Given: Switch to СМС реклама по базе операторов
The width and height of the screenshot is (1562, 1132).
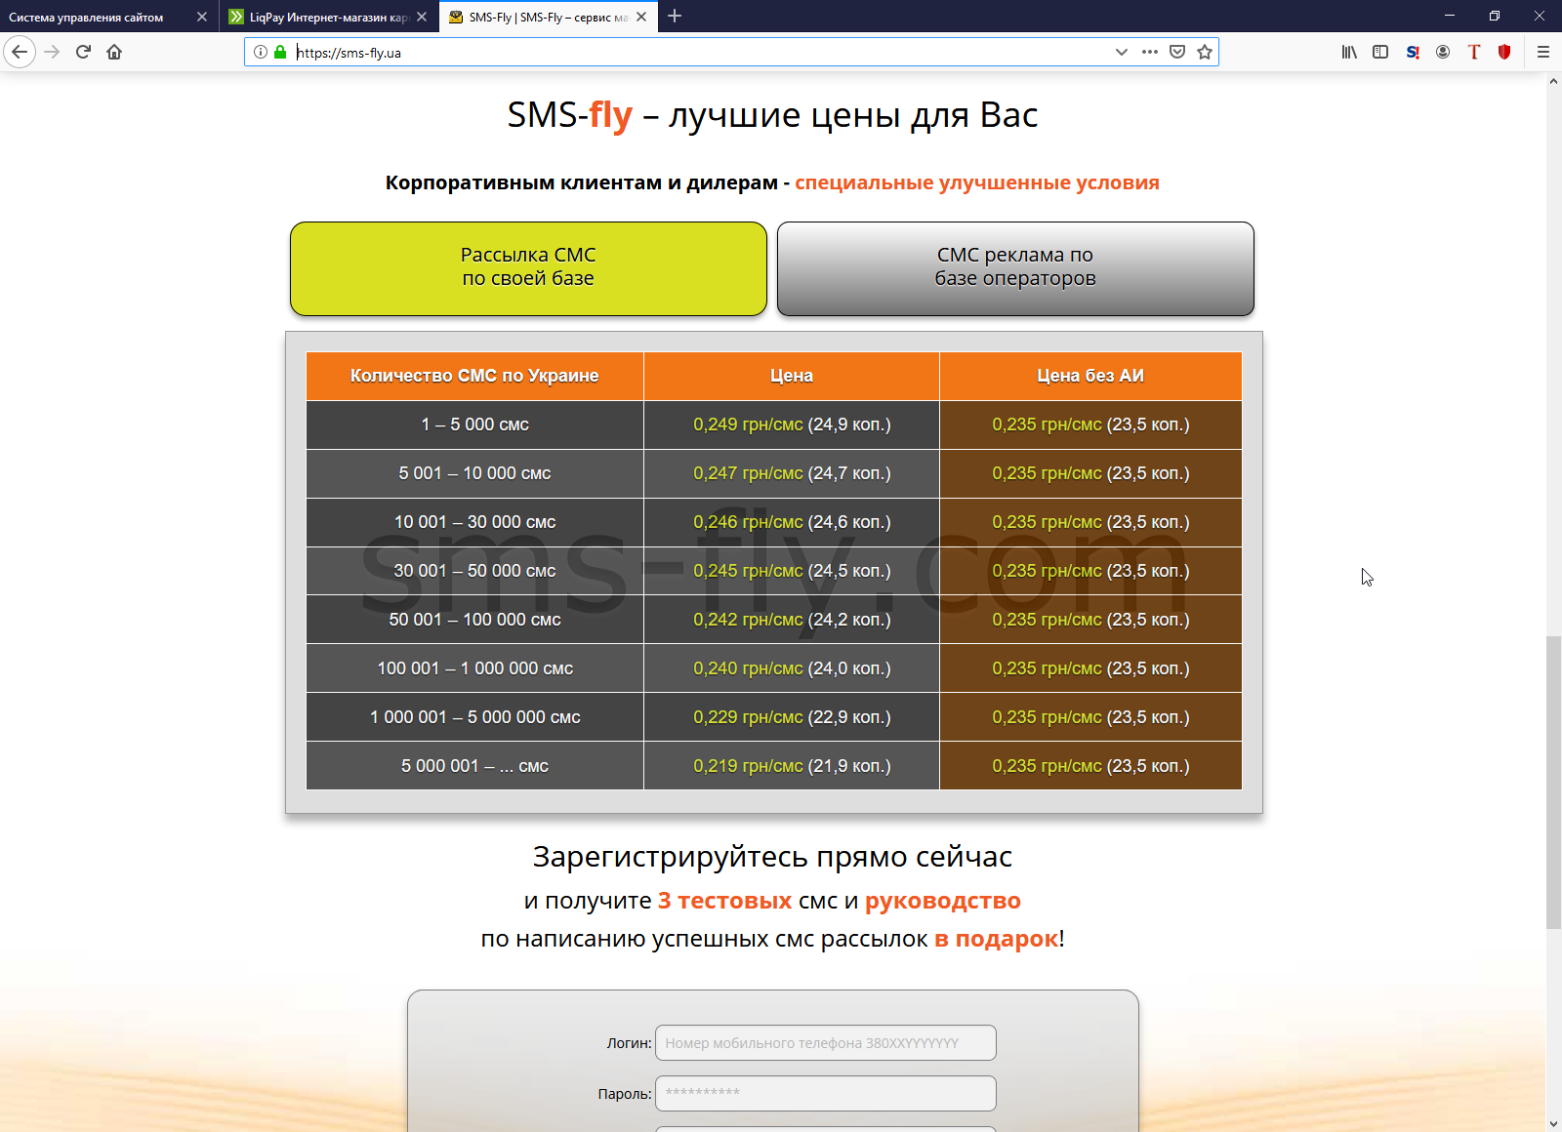Looking at the screenshot, I should tap(1015, 268).
